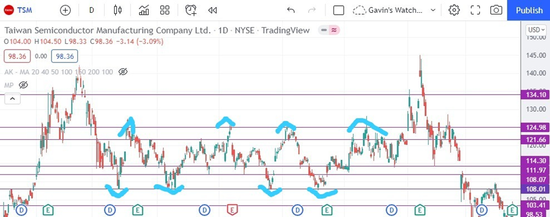Screen dimensions: 550x217
Task: Create an alert with the clock-plus icon
Action: tap(191, 10)
